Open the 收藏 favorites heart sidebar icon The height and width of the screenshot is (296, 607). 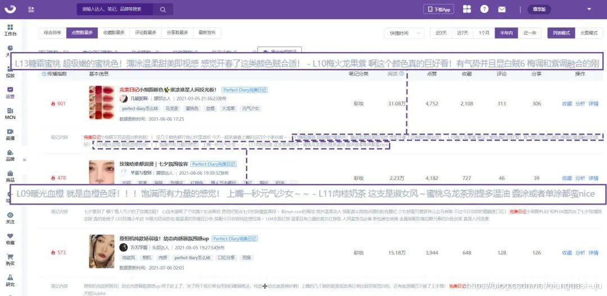[10, 238]
